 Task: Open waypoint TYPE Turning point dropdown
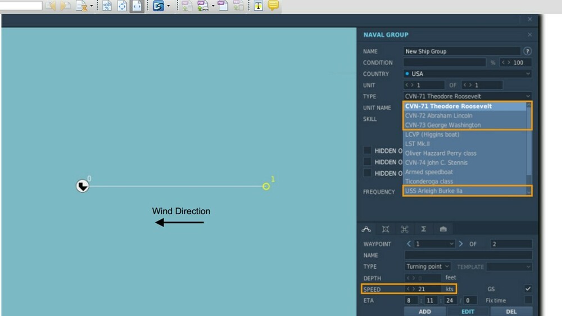tap(427, 267)
